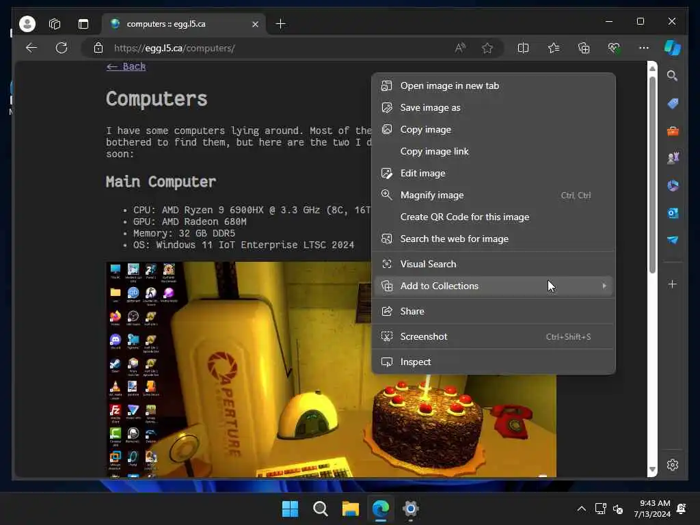The image size is (700, 525).
Task: Open a new tab with plus button
Action: tap(280, 24)
